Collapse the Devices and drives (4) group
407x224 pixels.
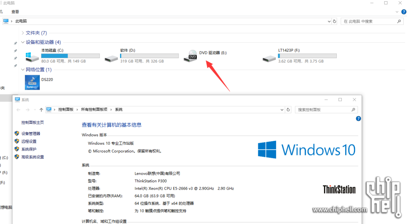23,42
